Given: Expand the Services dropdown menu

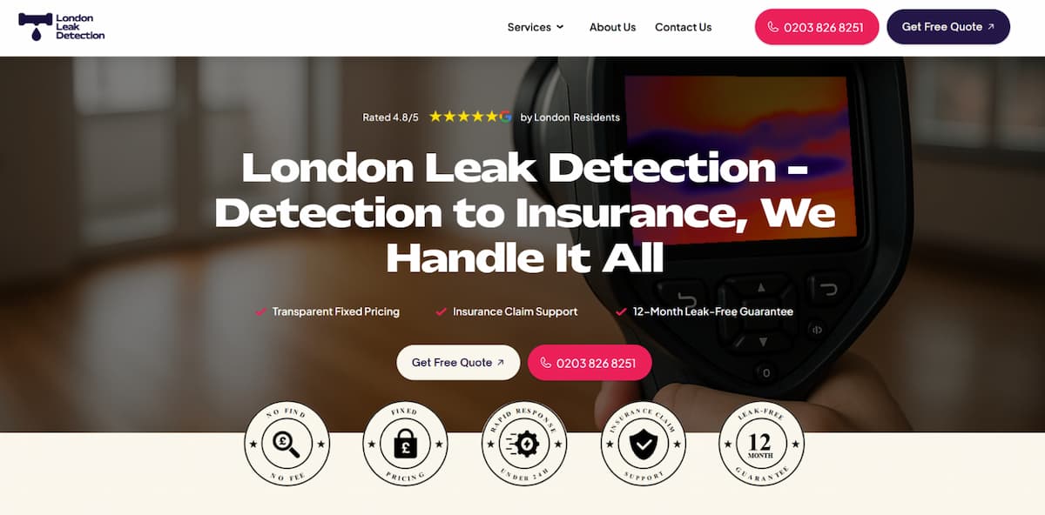Looking at the screenshot, I should point(536,27).
